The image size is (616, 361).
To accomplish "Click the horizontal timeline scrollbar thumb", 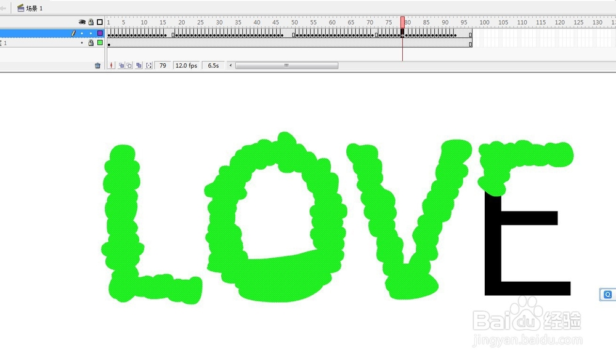I will point(287,66).
